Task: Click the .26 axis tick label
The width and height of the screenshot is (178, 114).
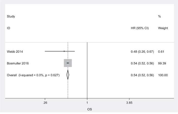Action: click(45, 103)
